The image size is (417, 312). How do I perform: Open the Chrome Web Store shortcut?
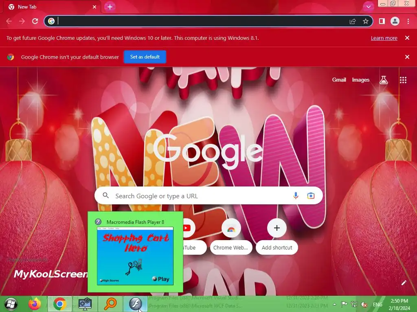pyautogui.click(x=231, y=228)
